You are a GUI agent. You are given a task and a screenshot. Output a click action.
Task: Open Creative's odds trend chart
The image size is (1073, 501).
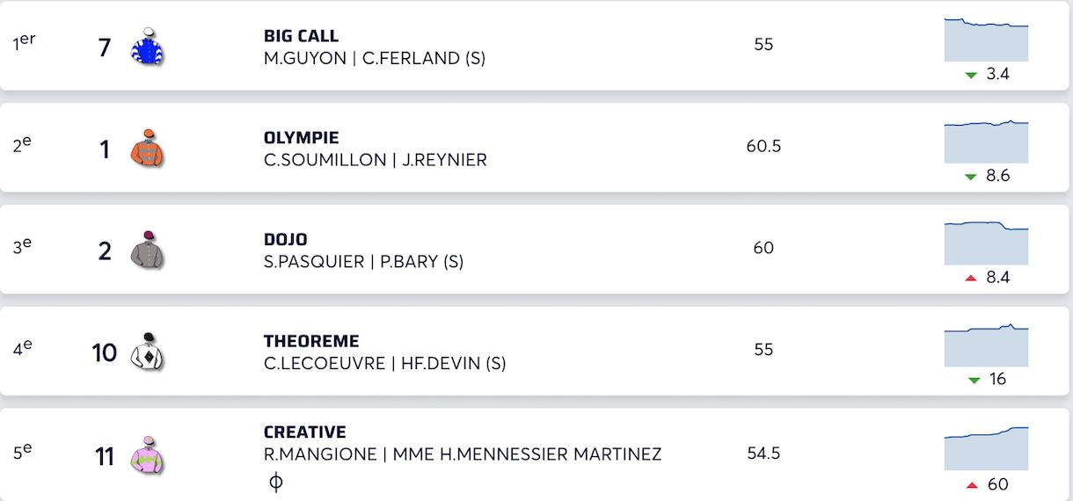click(x=986, y=448)
